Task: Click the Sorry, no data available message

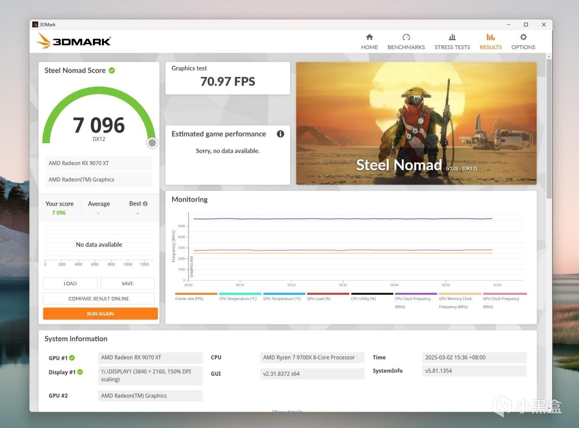Action: tap(228, 151)
